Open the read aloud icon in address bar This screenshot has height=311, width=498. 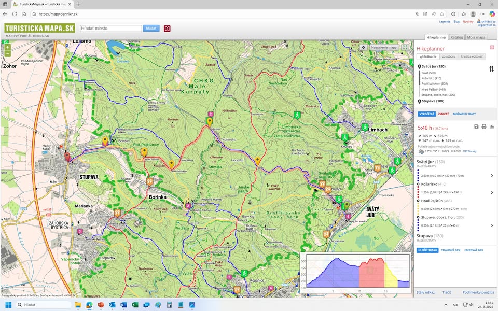click(434, 14)
